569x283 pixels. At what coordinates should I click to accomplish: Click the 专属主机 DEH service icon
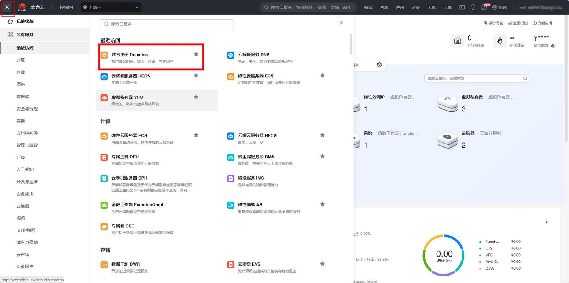104,157
